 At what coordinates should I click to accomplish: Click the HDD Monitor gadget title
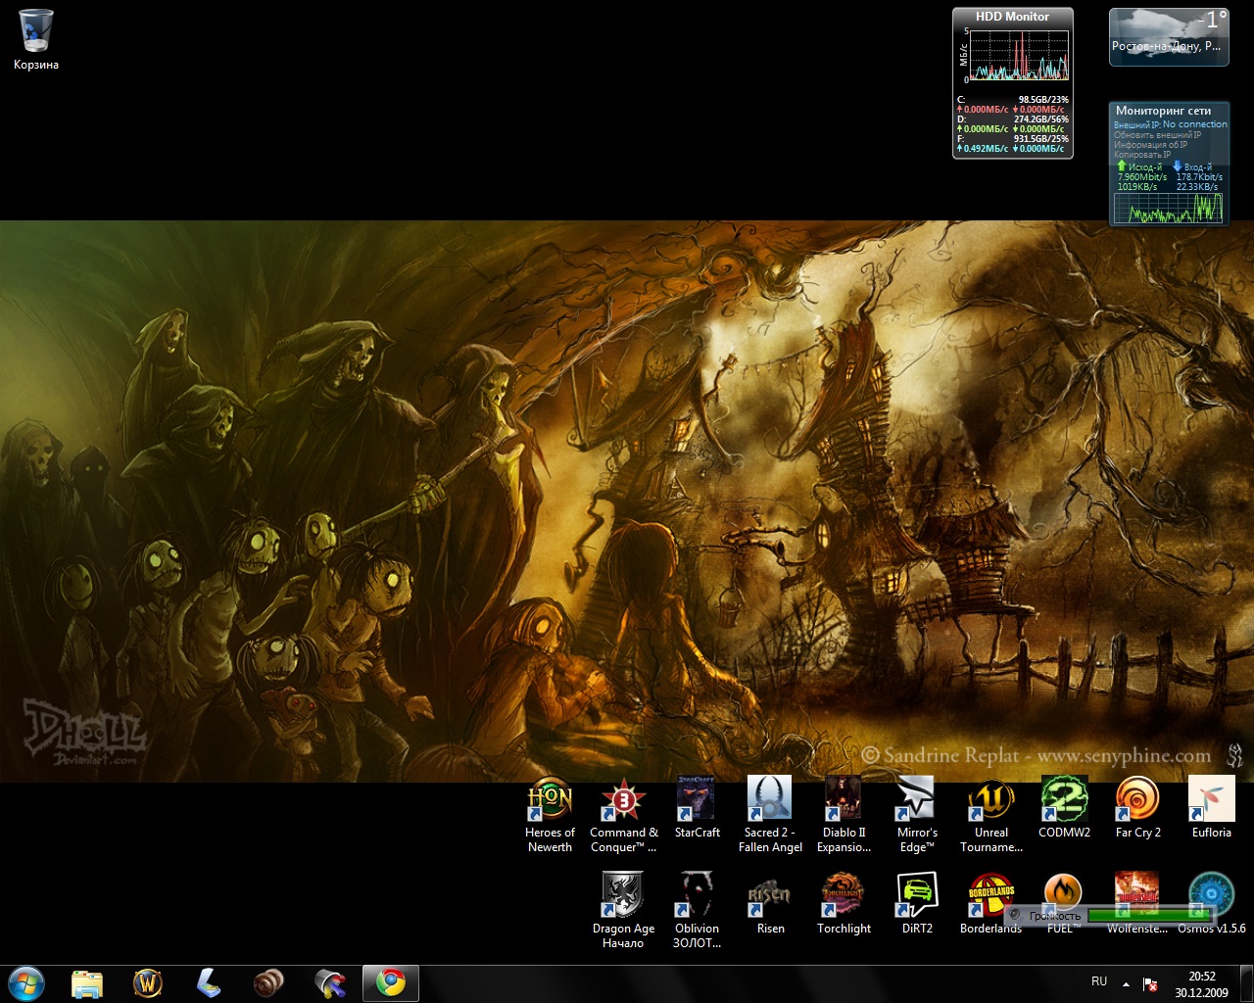pos(1012,17)
